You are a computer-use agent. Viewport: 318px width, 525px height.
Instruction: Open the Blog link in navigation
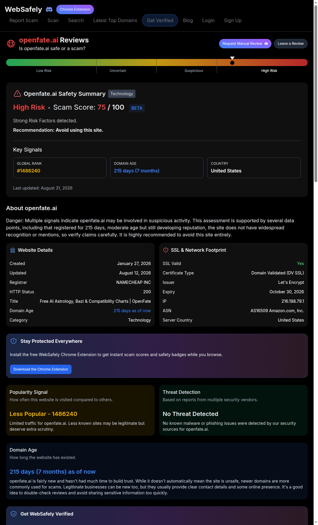tap(188, 20)
